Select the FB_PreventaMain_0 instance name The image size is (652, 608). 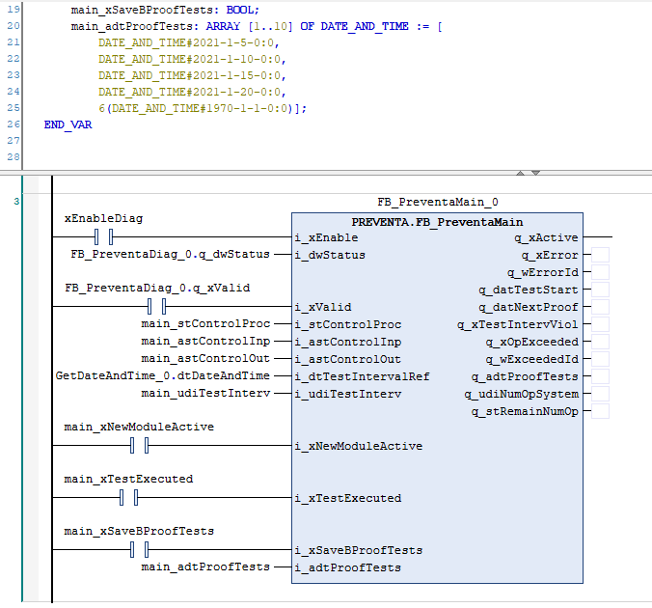pyautogui.click(x=438, y=203)
